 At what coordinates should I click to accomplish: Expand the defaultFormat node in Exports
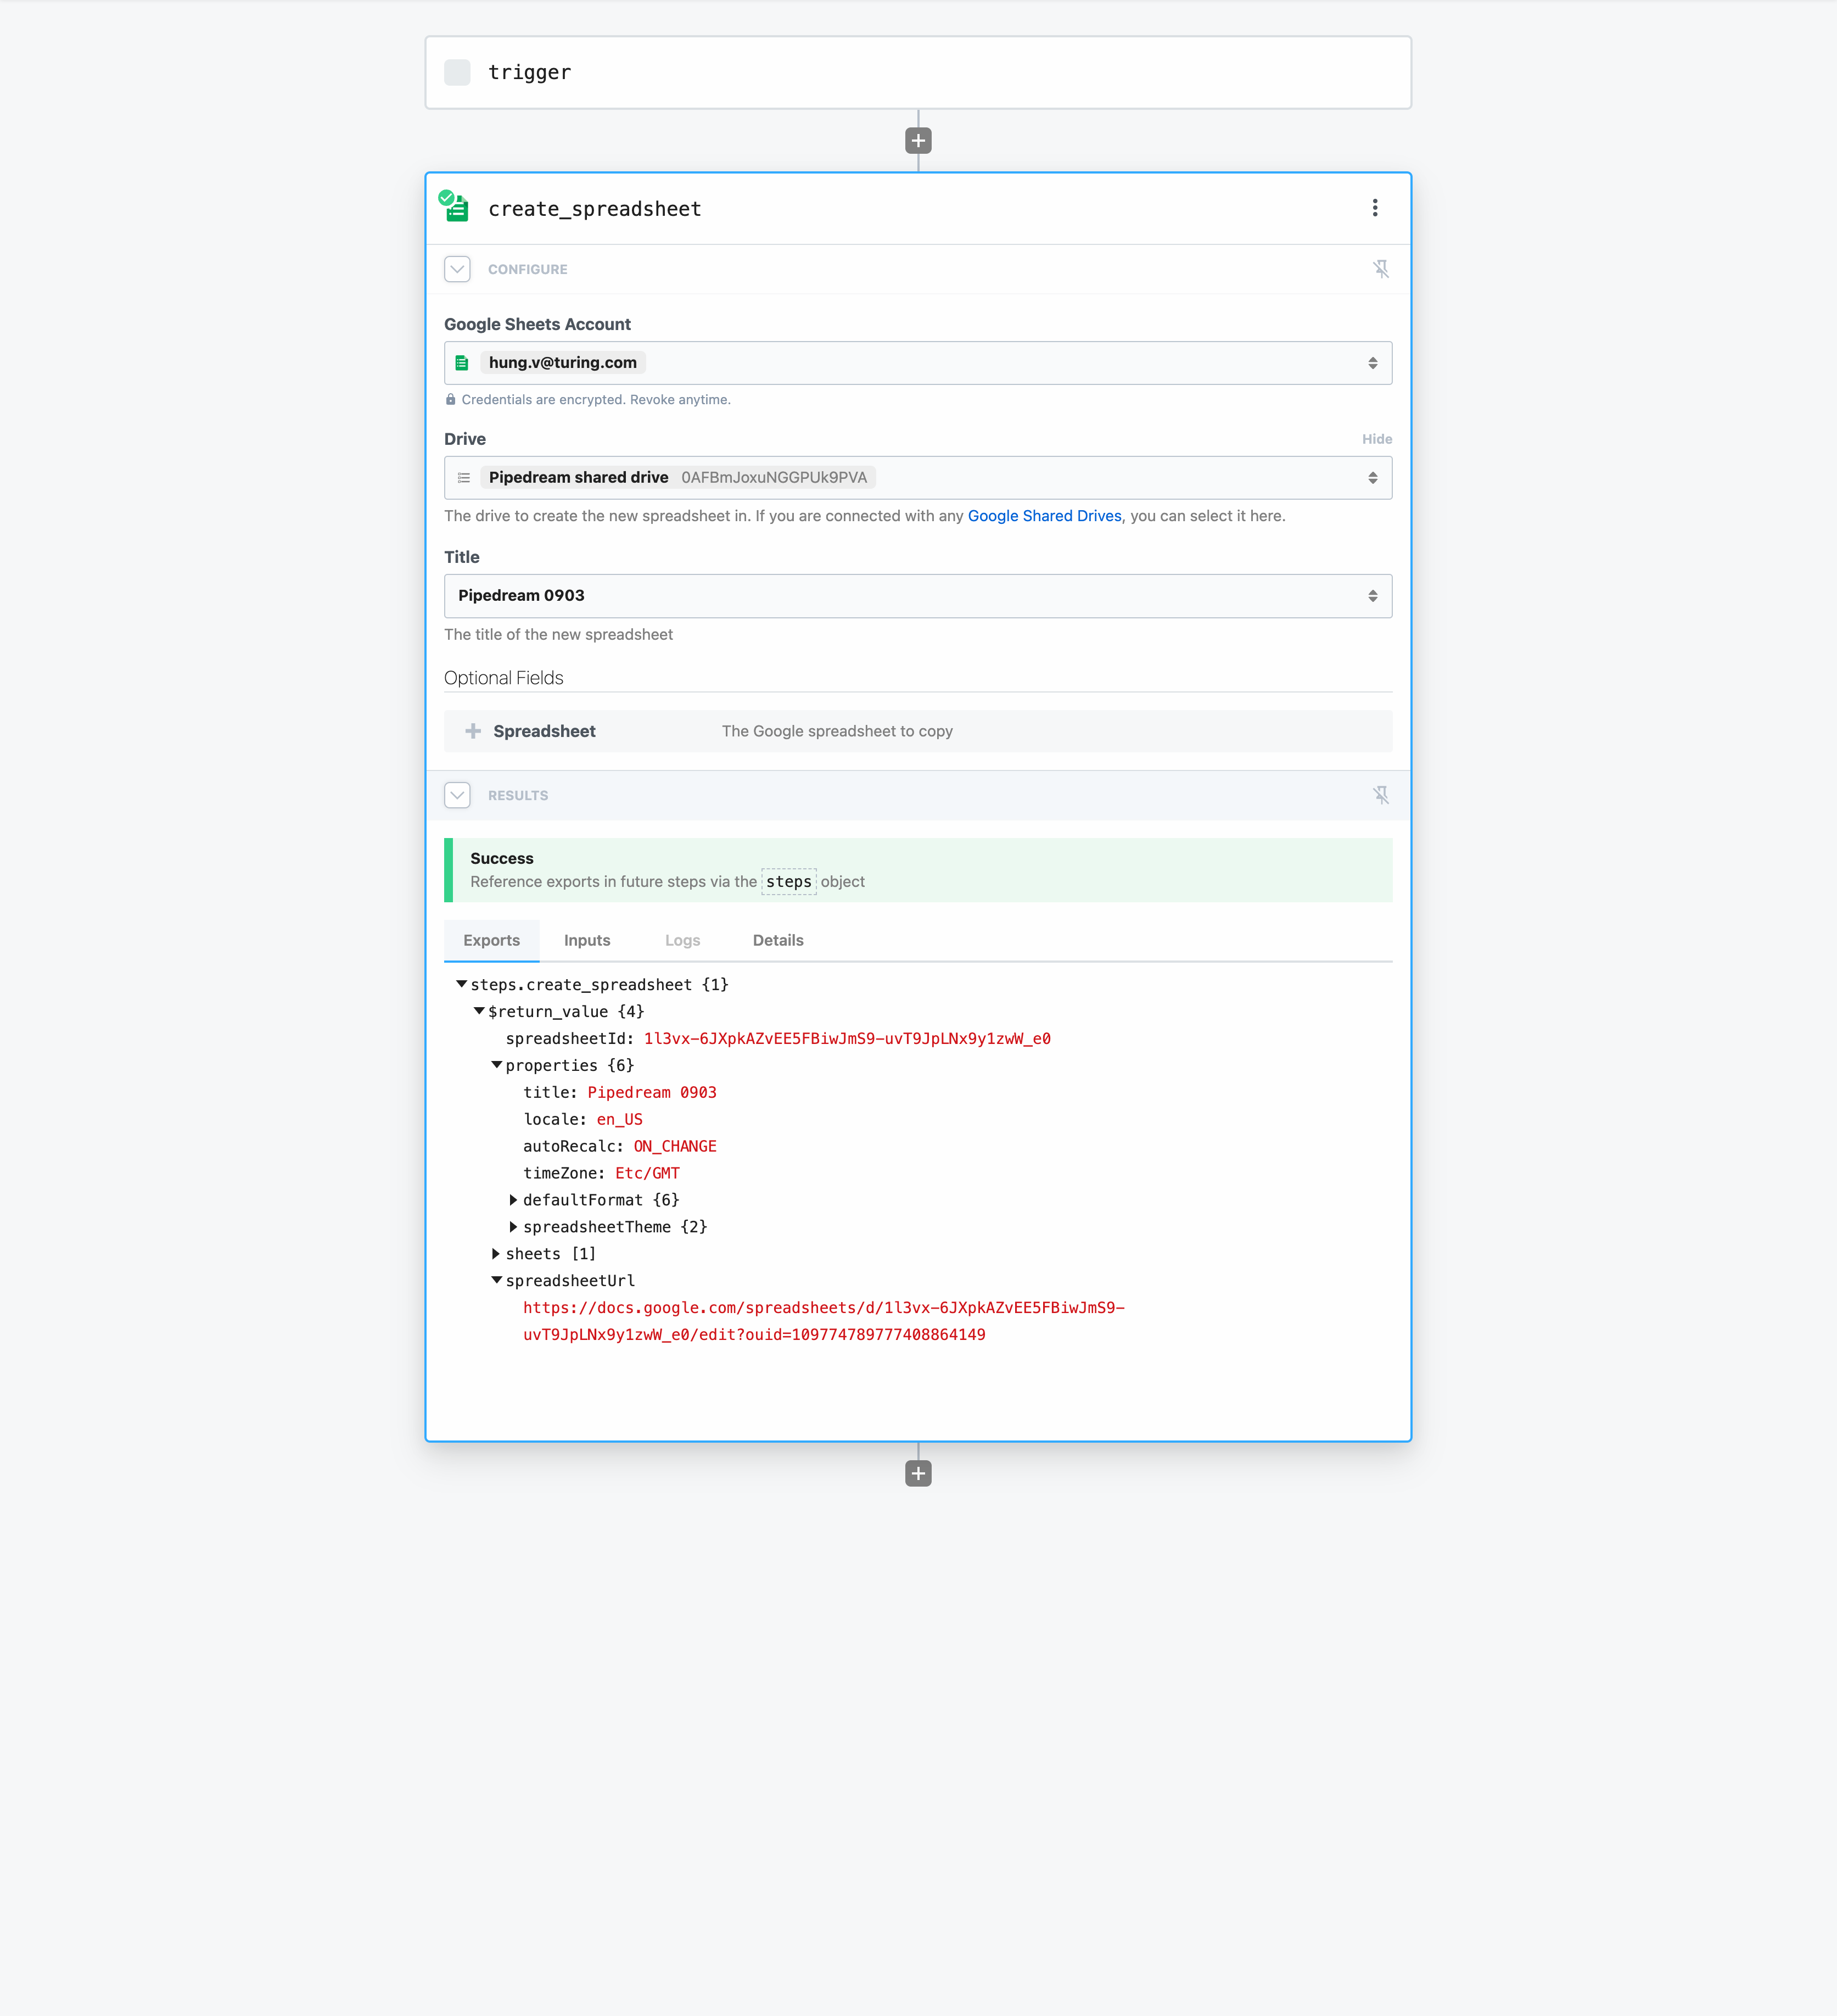514,1200
